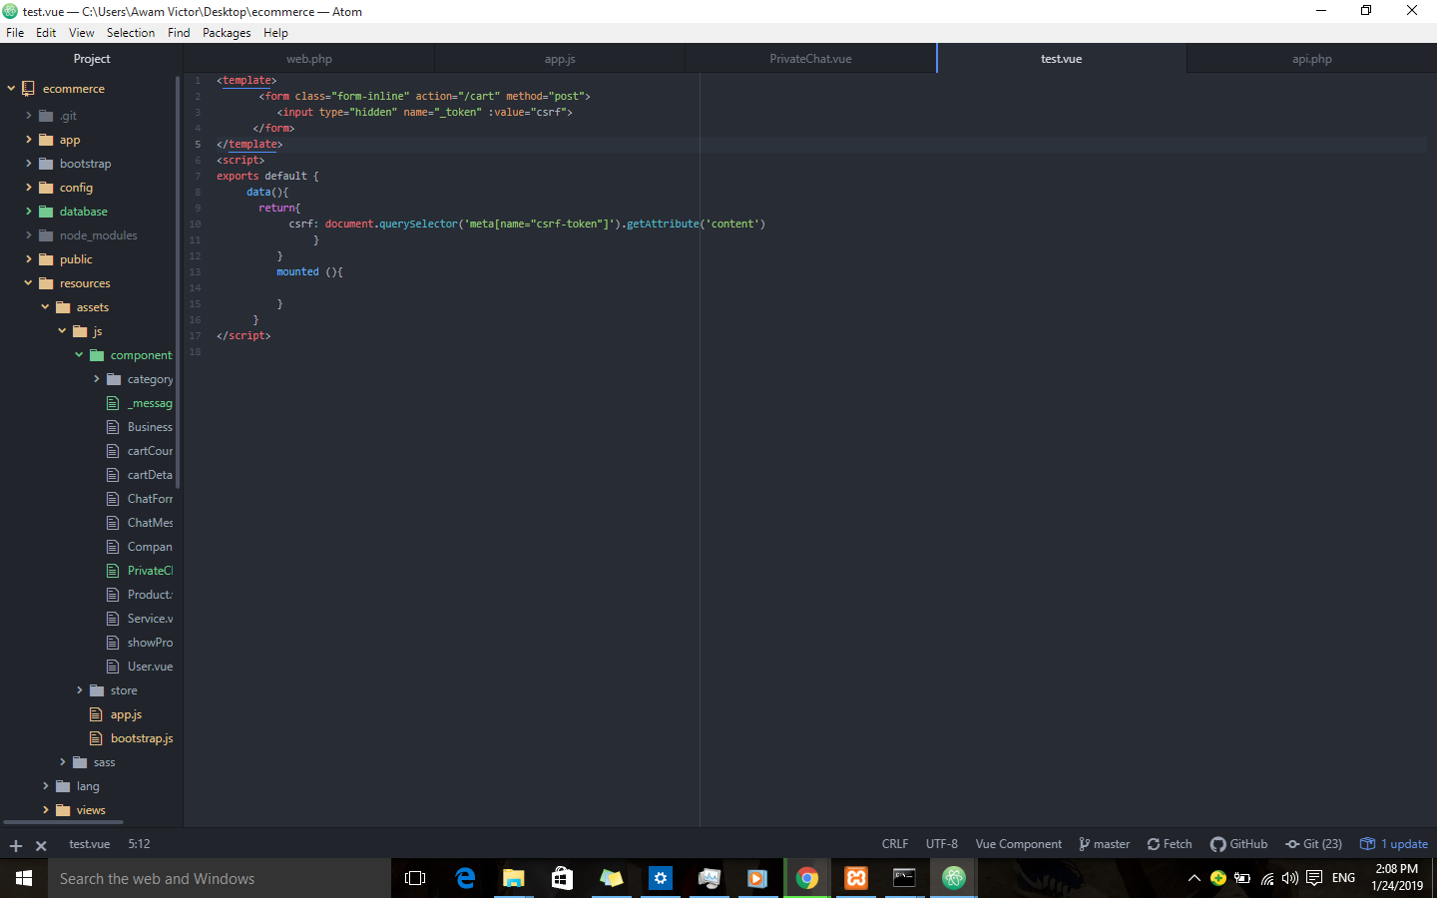The image size is (1437, 898).
Task: Click the horizontal scrollbar of tree view
Action: click(x=64, y=822)
